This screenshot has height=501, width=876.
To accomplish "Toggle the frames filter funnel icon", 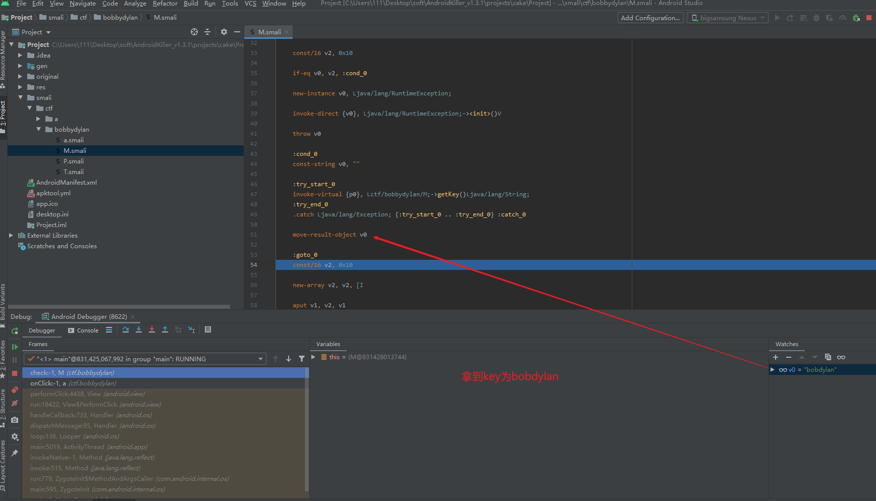I will [302, 359].
